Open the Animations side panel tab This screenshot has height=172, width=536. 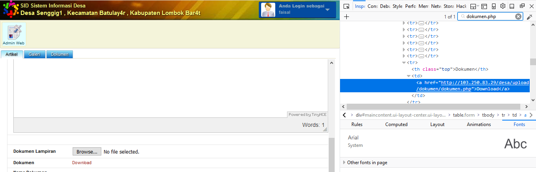[479, 124]
